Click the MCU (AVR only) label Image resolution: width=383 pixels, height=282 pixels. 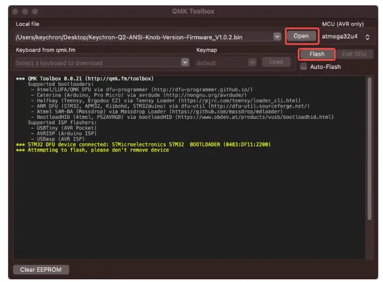343,24
